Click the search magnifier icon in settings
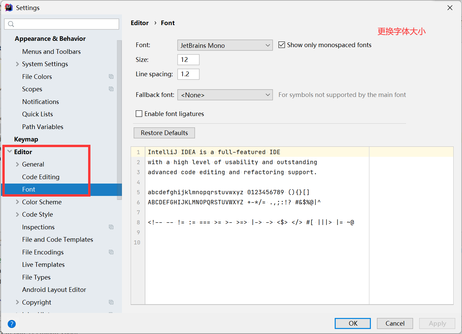The image size is (462, 334). point(11,24)
